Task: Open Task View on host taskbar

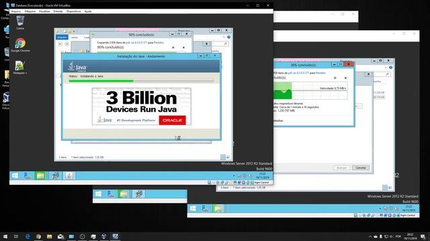Action: point(16,236)
